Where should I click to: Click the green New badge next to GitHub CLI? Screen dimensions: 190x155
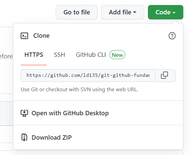click(x=117, y=55)
